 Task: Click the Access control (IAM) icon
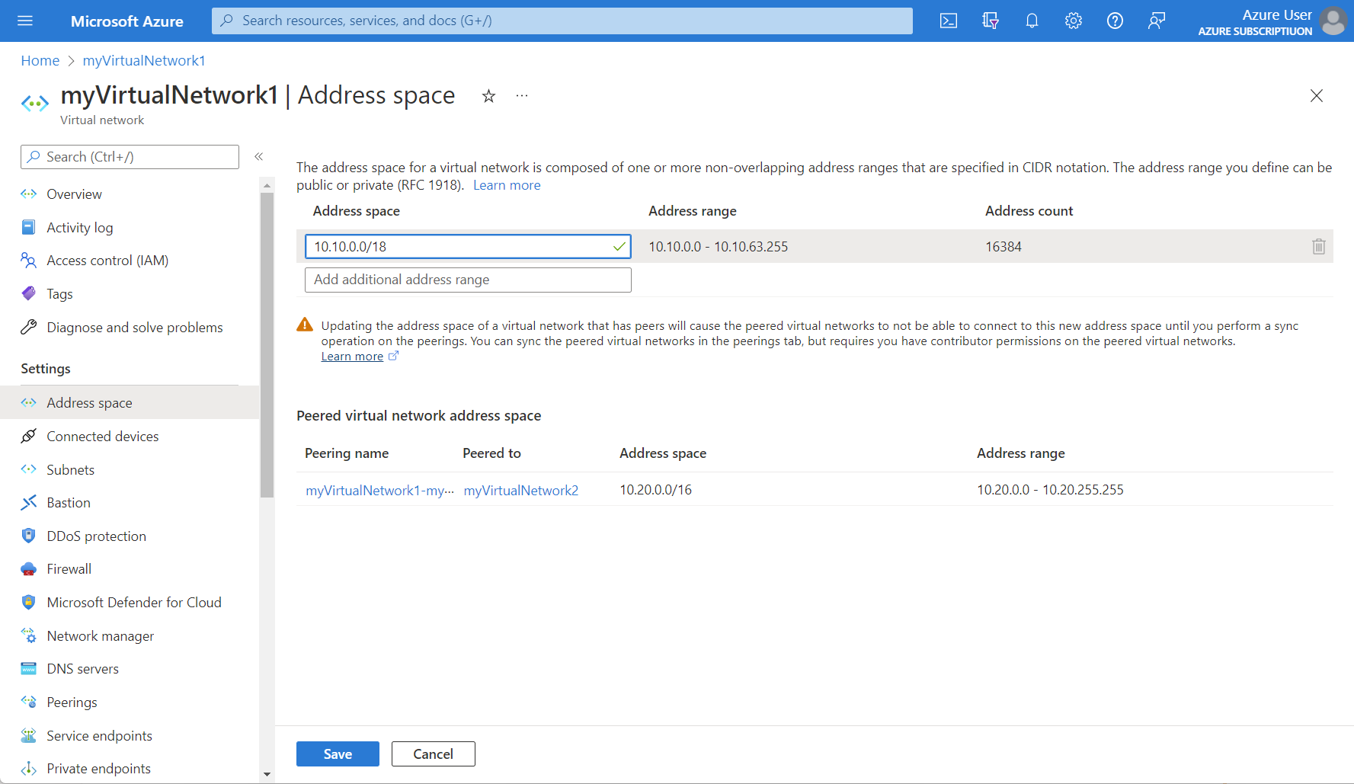[x=29, y=261]
